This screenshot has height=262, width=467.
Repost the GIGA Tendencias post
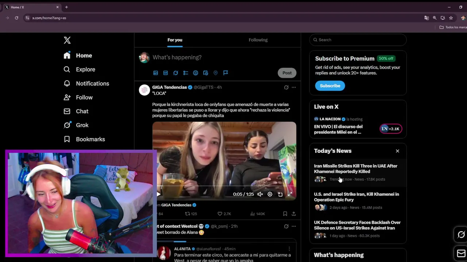[191, 214]
